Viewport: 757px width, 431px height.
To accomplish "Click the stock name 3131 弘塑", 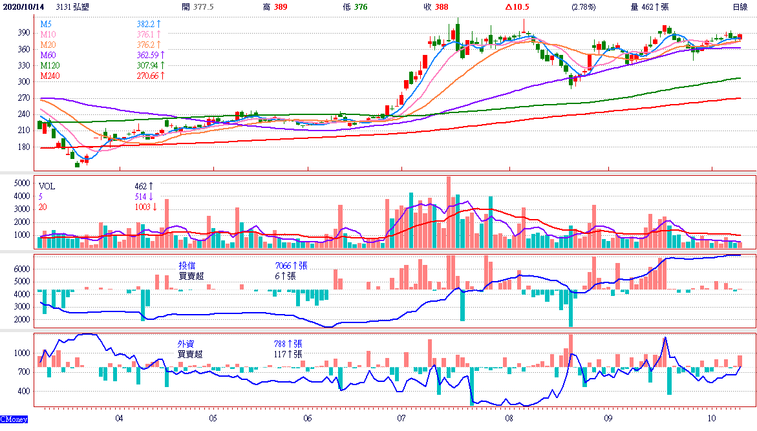I will [x=72, y=6].
